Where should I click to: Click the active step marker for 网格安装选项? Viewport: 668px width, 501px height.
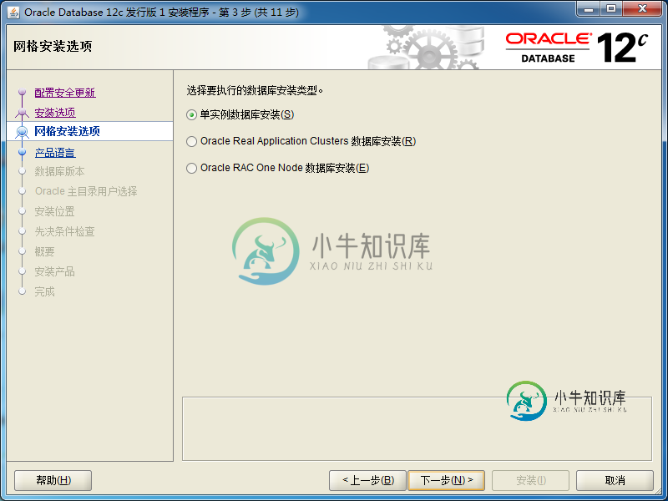[23, 132]
